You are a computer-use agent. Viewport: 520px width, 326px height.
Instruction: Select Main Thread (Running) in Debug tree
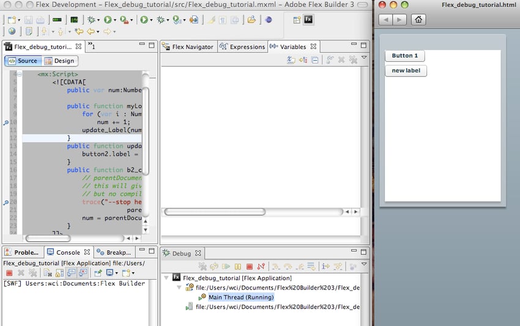240,297
